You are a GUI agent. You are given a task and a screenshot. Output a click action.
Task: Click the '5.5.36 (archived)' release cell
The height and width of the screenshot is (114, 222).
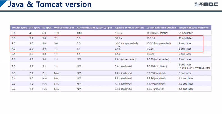[156, 78]
